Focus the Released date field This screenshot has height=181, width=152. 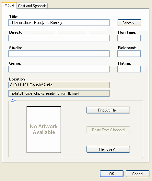pyautogui.click(x=129, y=54)
